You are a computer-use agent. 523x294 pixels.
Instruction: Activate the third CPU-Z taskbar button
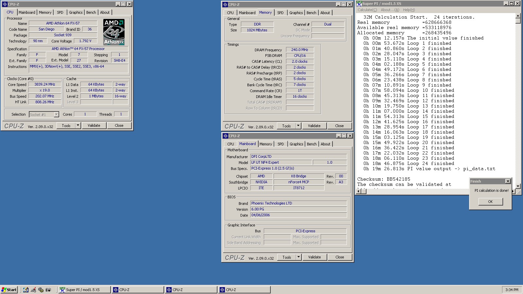click(x=244, y=290)
